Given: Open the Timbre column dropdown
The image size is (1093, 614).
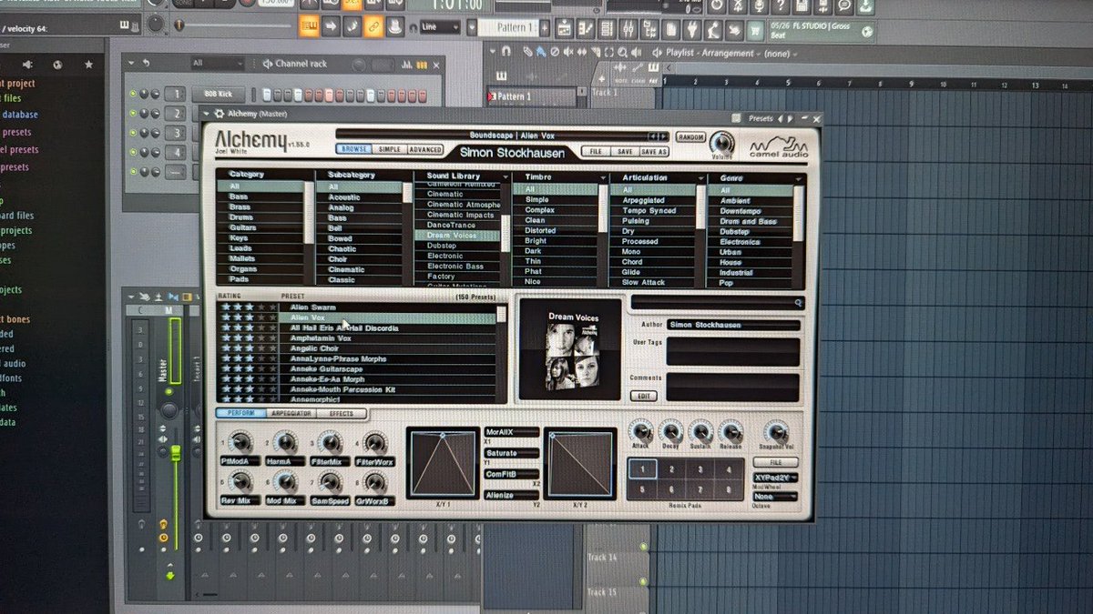Looking at the screenshot, I should 602,176.
